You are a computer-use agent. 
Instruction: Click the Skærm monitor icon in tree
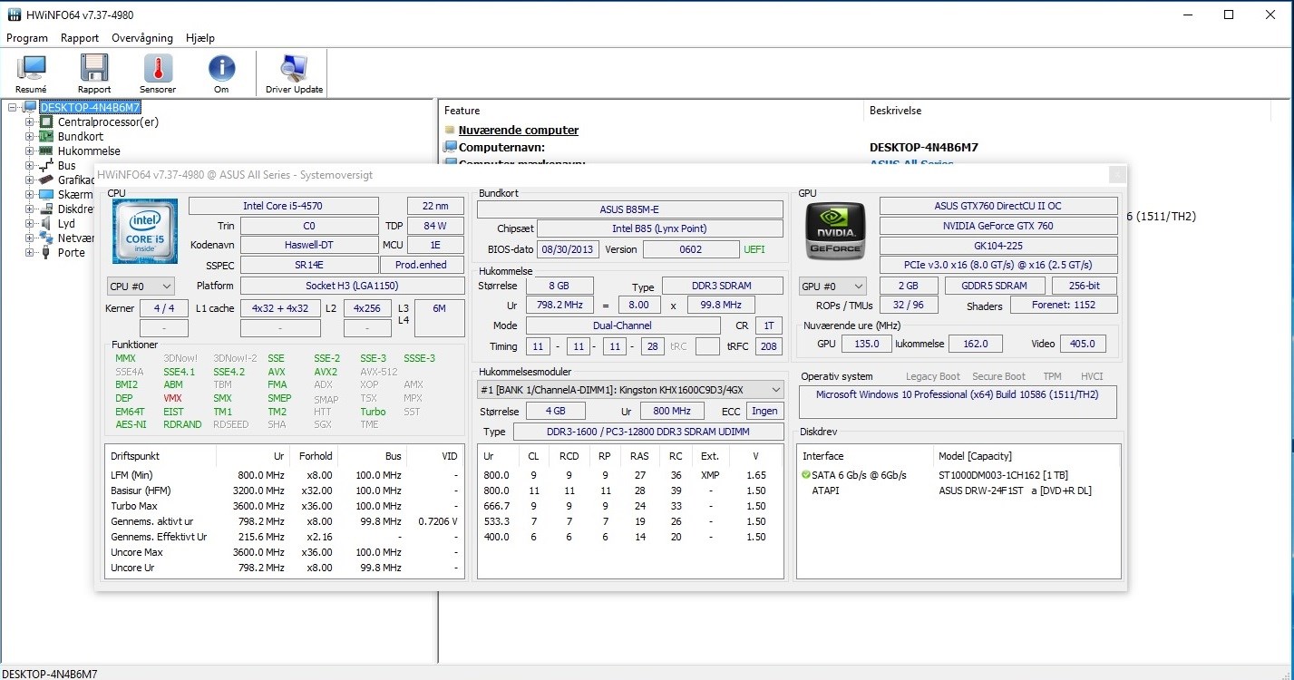point(46,195)
